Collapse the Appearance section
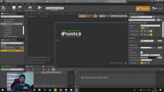 point(129,45)
